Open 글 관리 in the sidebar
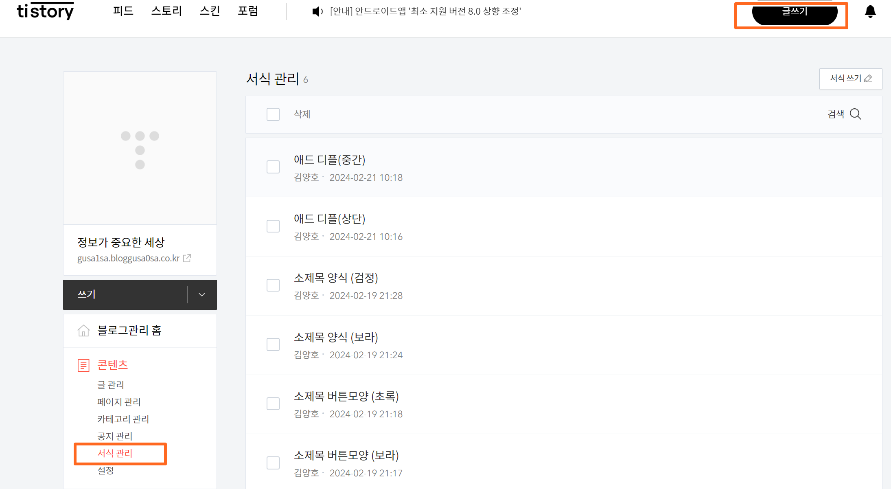The image size is (891, 489). pyautogui.click(x=110, y=385)
